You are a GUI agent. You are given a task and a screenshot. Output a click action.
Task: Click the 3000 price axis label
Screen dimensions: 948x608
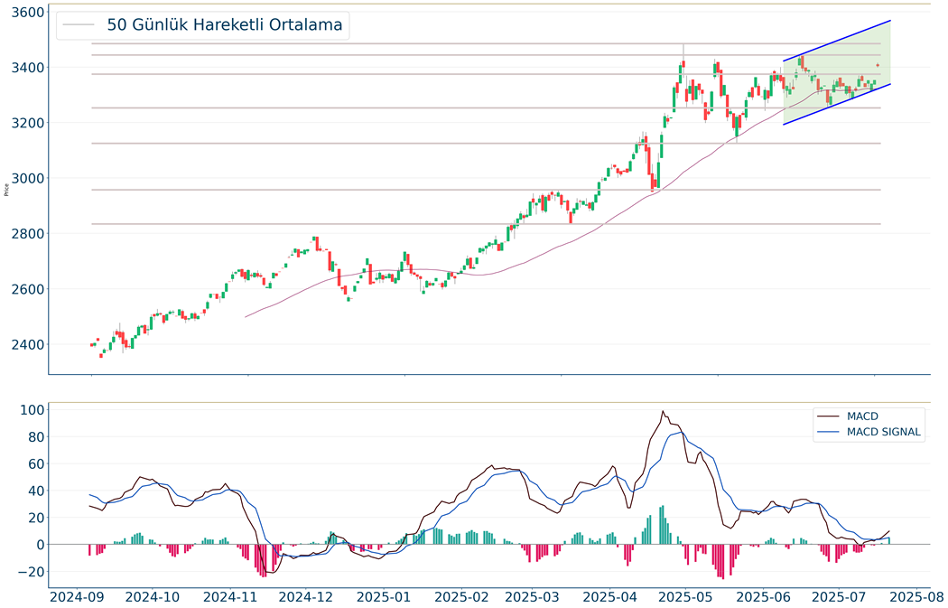coord(28,179)
